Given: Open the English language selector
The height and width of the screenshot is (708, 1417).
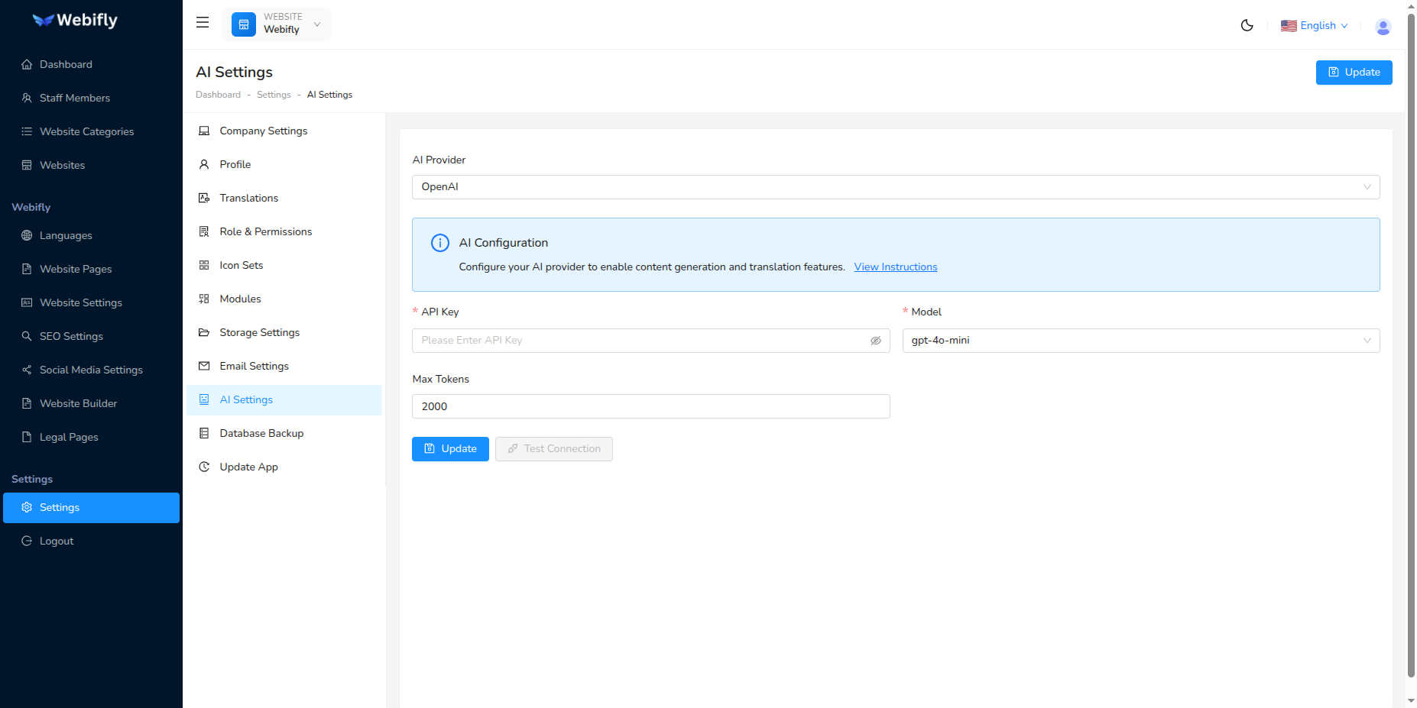Looking at the screenshot, I should pyautogui.click(x=1315, y=26).
